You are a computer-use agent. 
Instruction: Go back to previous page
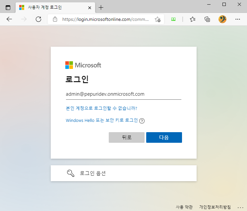(x=9, y=19)
